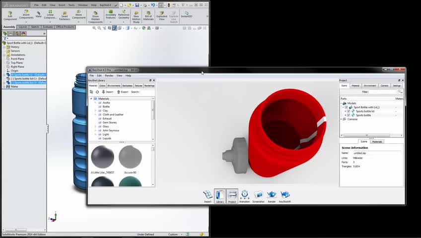Image resolution: width=421 pixels, height=238 pixels.
Task: Click the SolidWorks Save icon
Action: (x=137, y=5)
